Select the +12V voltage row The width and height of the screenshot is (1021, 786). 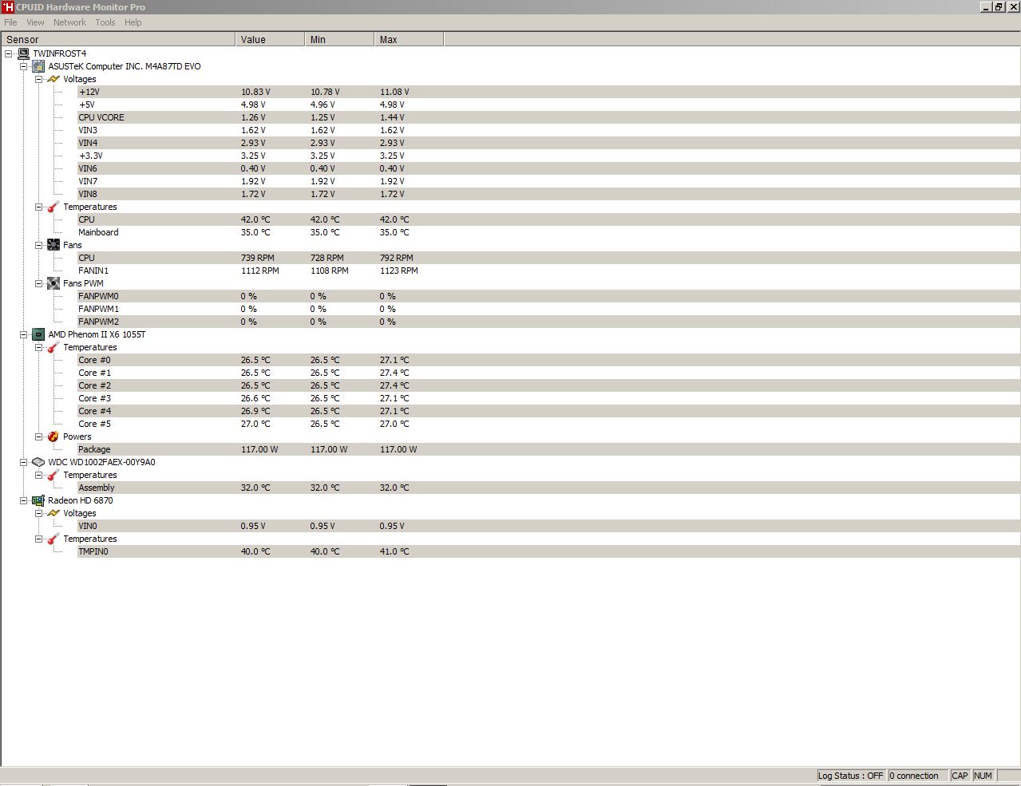pyautogui.click(x=548, y=92)
